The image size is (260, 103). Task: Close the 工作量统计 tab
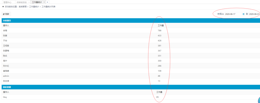[x=44, y=2]
